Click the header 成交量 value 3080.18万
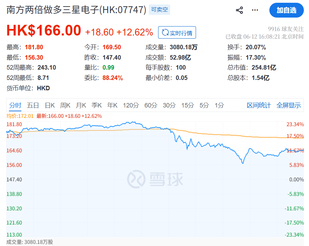Viewport: 309px width, 246px height. point(184,47)
